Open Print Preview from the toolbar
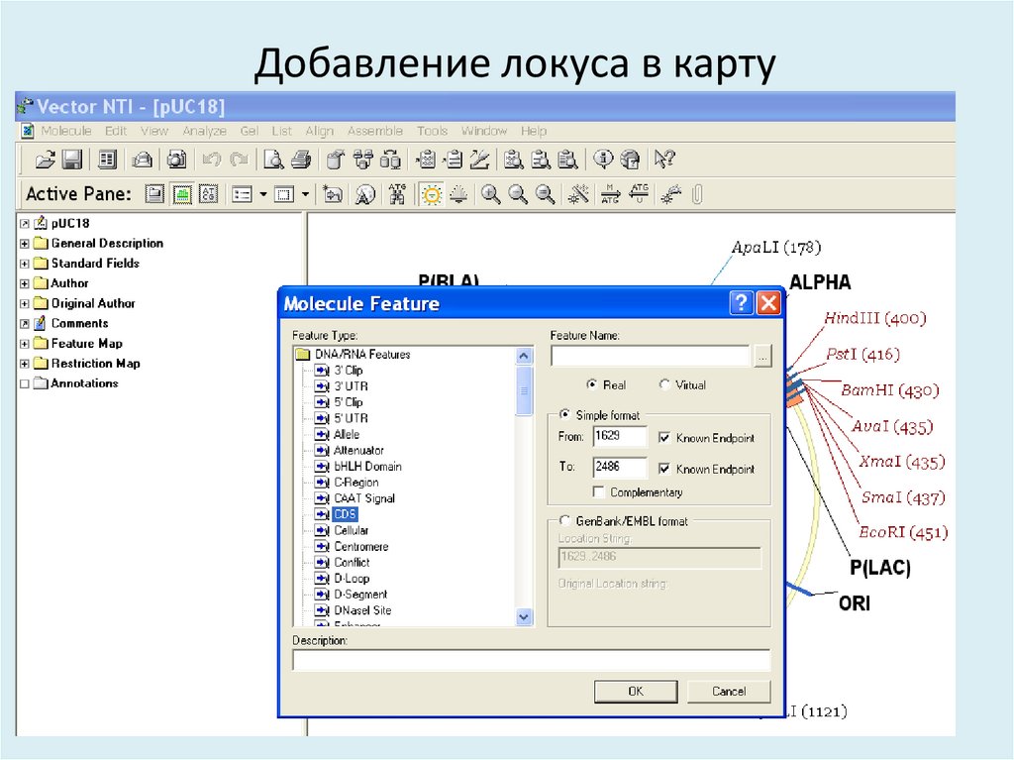The image size is (1014, 760). tap(274, 159)
